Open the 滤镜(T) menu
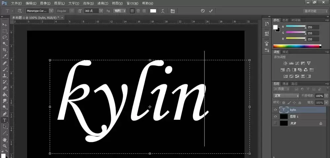The height and width of the screenshot is (158, 330). coord(103,3)
